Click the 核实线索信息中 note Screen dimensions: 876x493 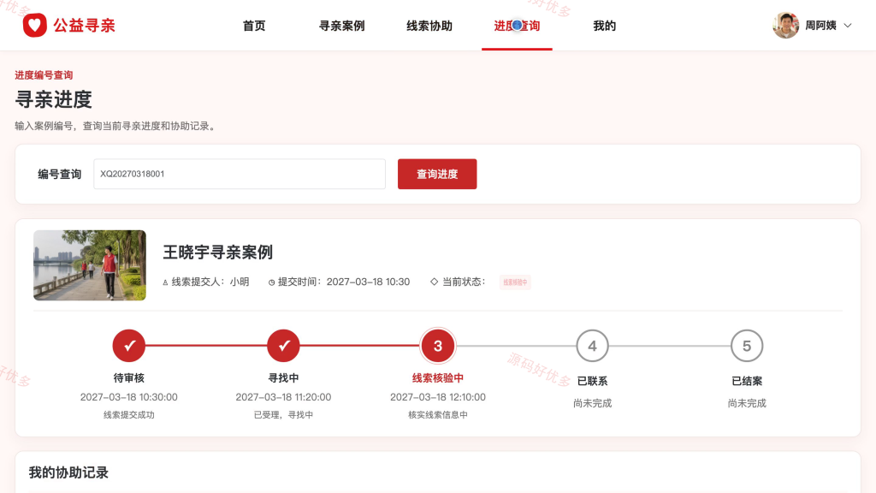pyautogui.click(x=438, y=415)
